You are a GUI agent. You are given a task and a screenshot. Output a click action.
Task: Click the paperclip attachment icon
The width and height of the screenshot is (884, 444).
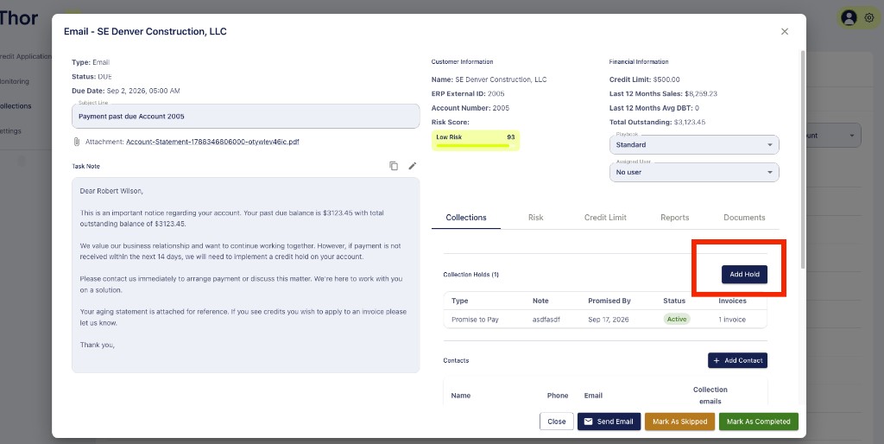pos(77,142)
